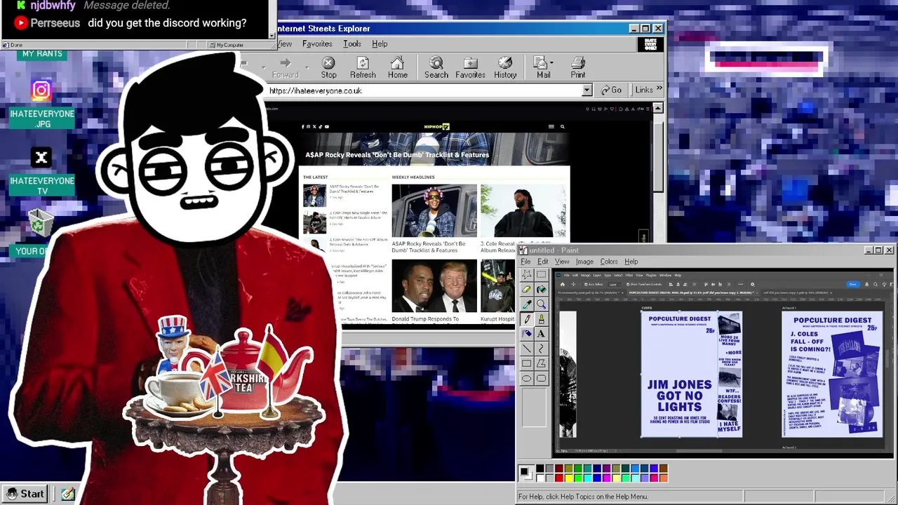This screenshot has width=898, height=505.
Task: Open Paint's Help menu
Action: coord(631,262)
